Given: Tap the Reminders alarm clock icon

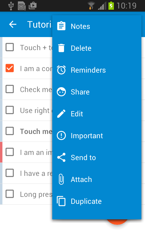Looking at the screenshot, I should coord(61,70).
